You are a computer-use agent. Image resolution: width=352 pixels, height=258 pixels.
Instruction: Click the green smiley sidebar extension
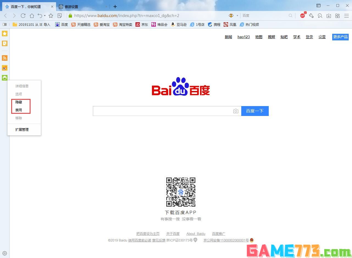[5, 78]
